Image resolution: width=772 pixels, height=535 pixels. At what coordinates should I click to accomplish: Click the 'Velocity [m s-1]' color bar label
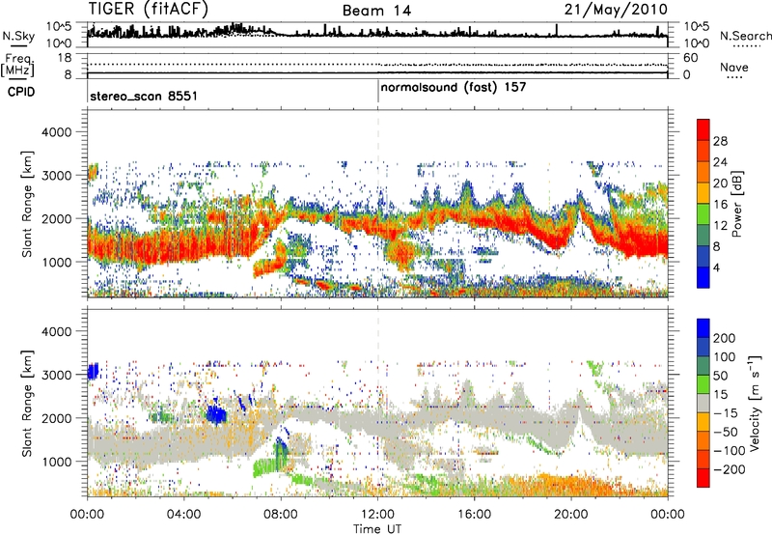pos(755,403)
